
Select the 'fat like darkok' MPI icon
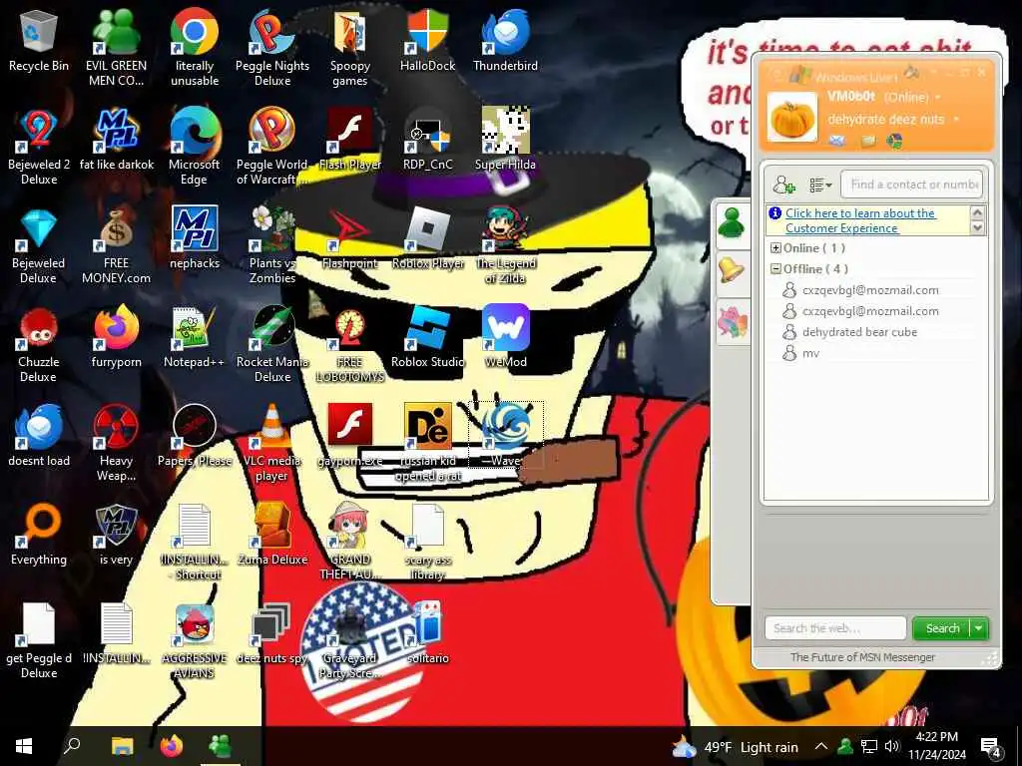(x=117, y=140)
